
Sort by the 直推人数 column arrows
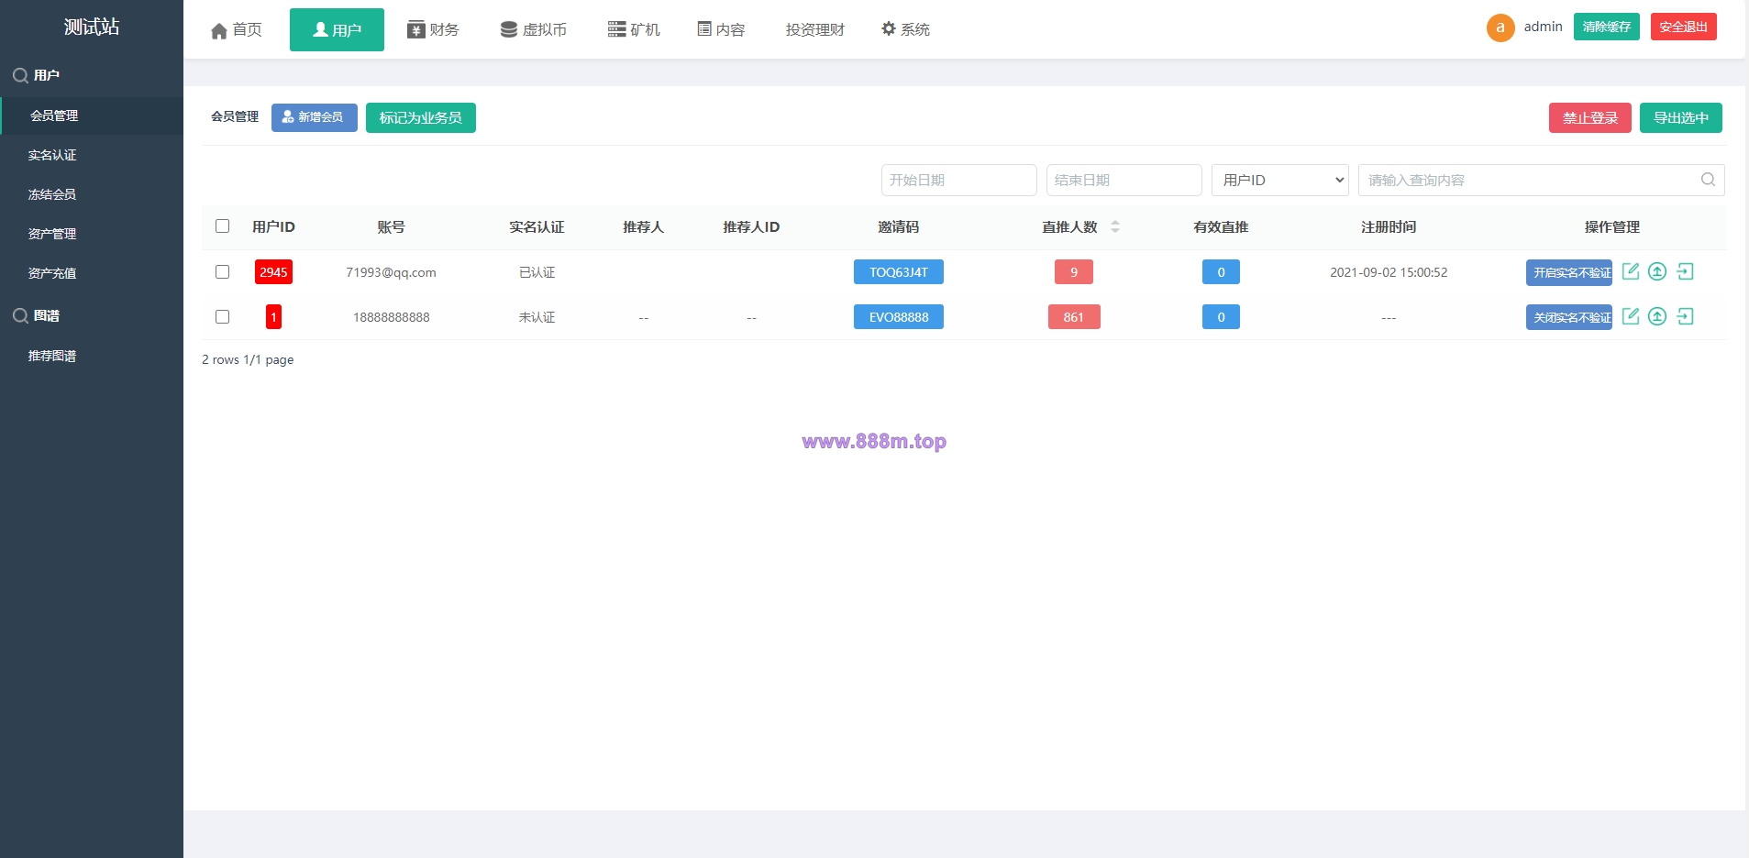(1115, 226)
